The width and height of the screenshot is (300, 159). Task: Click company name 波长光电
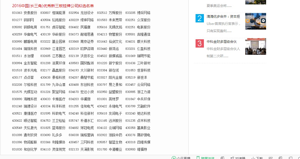pos(30,71)
